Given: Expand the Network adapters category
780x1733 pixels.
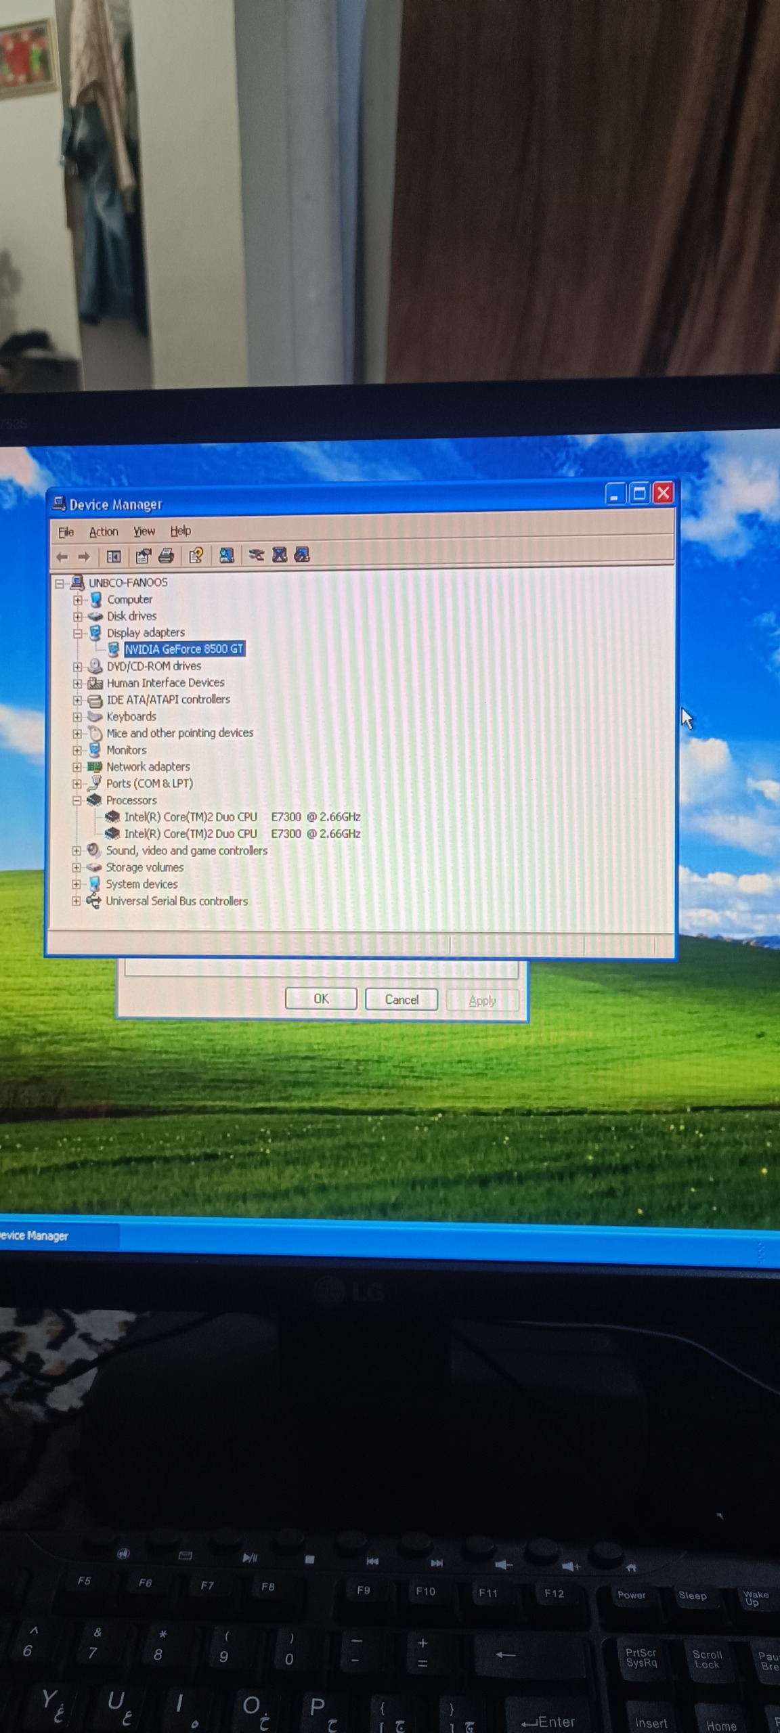Looking at the screenshot, I should (77, 767).
